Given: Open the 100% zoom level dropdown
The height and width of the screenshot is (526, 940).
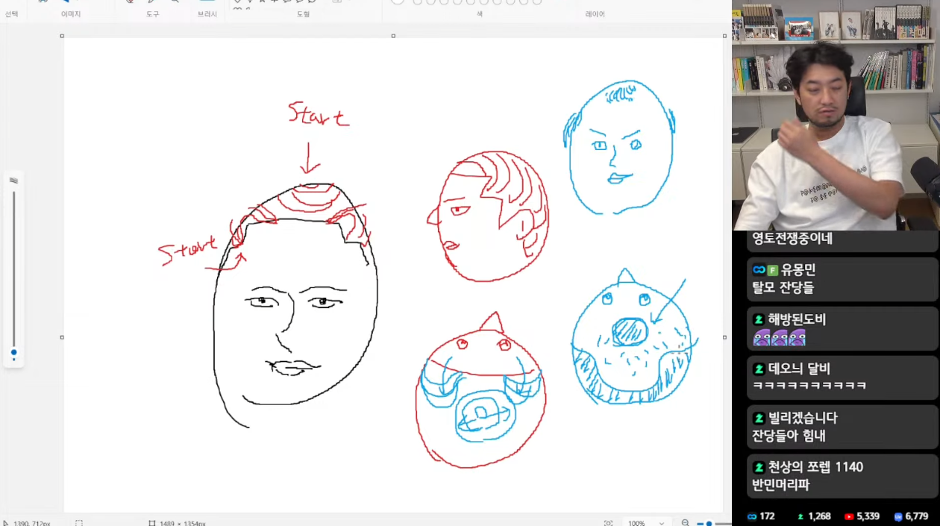Looking at the screenshot, I should point(646,523).
